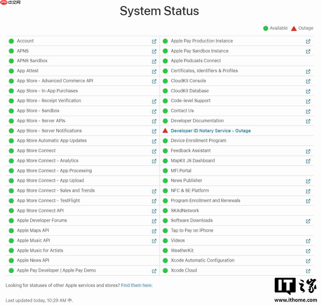322x306 pixels.
Task: Click the green status dot next to APNS
Action: pos(11,51)
